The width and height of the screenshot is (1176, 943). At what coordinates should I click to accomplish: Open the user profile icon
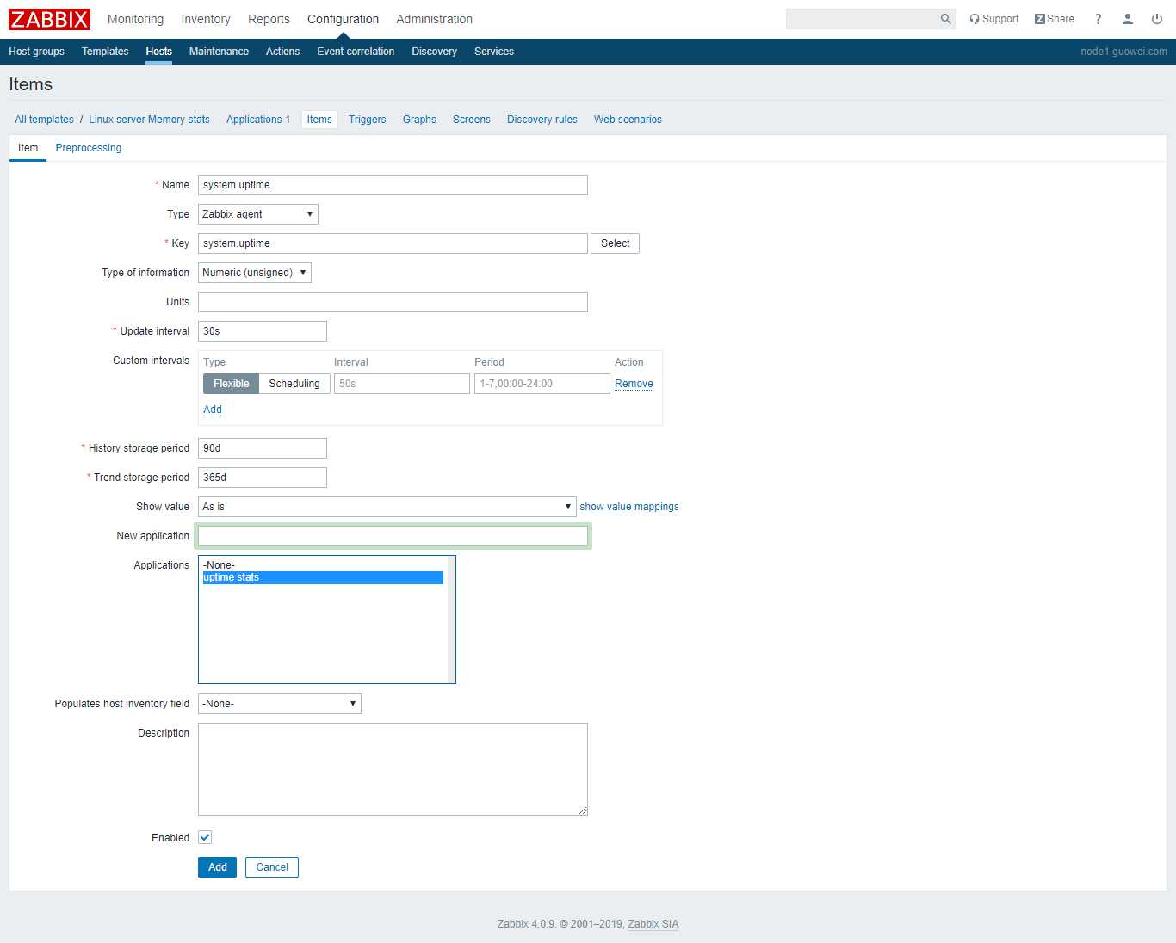tap(1128, 19)
